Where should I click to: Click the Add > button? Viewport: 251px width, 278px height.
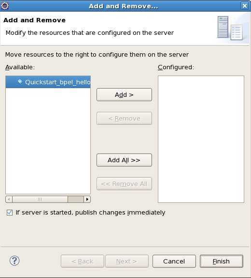tap(124, 94)
